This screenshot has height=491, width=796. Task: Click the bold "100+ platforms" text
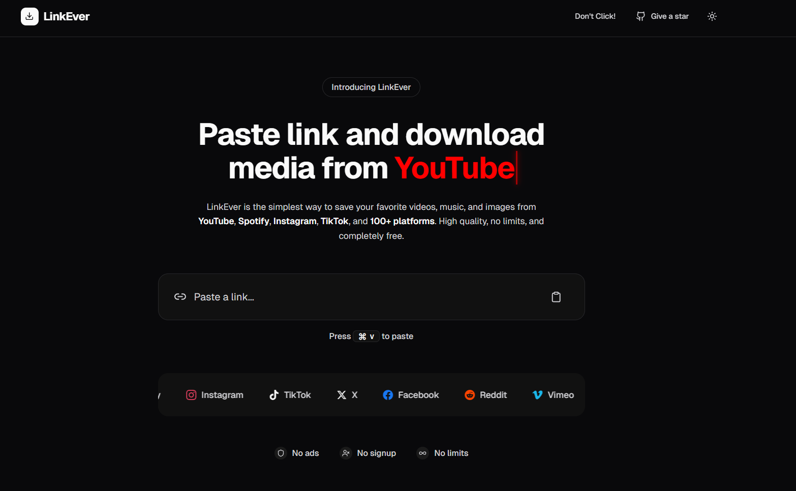[x=402, y=221]
